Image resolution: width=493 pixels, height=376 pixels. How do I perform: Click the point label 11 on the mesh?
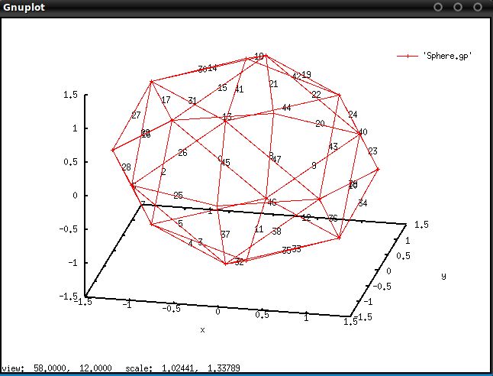[259, 229]
